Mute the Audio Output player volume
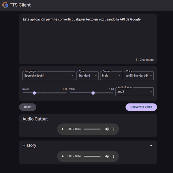The height and width of the screenshot is (173, 173). 107,129
